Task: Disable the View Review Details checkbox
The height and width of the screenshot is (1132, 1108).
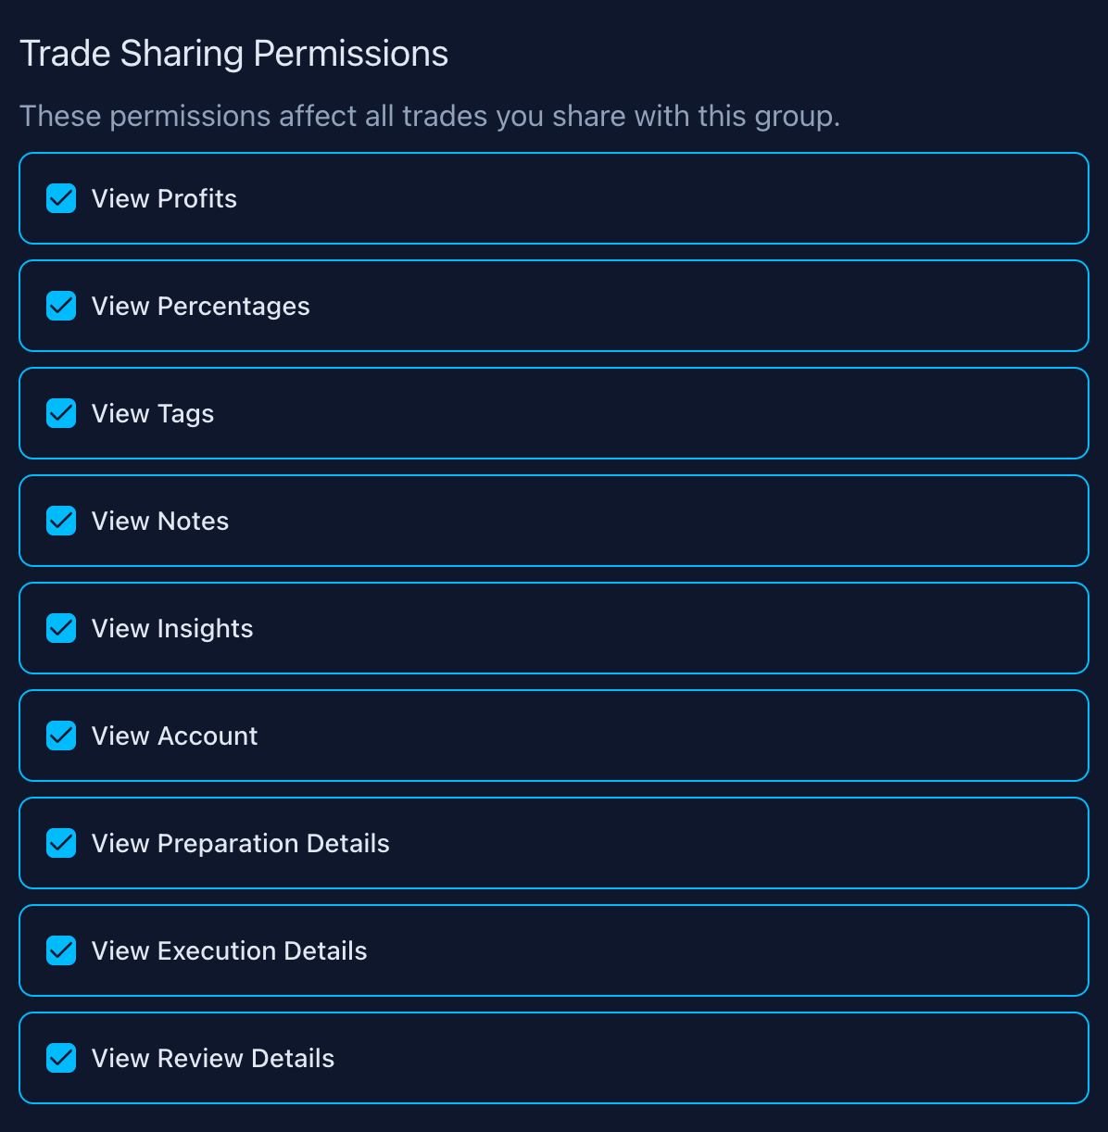Action: click(x=61, y=1058)
